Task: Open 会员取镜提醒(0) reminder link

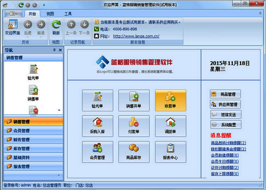Action: coord(225,155)
